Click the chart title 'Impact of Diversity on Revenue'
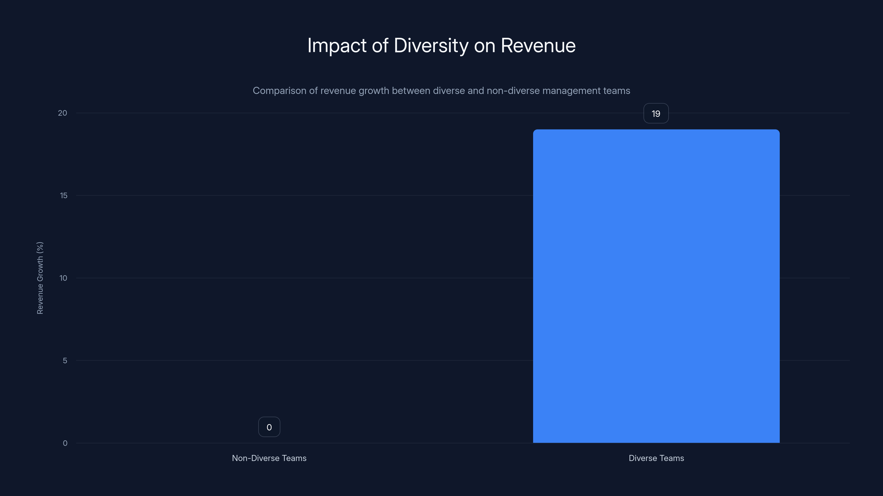This screenshot has height=496, width=883. coord(441,45)
